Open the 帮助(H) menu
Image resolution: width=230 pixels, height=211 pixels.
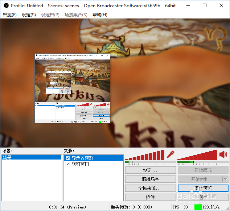(x=100, y=15)
